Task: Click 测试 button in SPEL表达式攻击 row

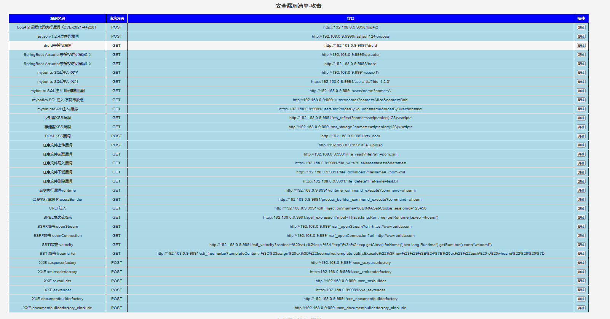Action: click(581, 217)
